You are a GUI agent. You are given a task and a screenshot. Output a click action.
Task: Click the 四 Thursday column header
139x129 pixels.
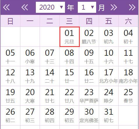point(89,21)
